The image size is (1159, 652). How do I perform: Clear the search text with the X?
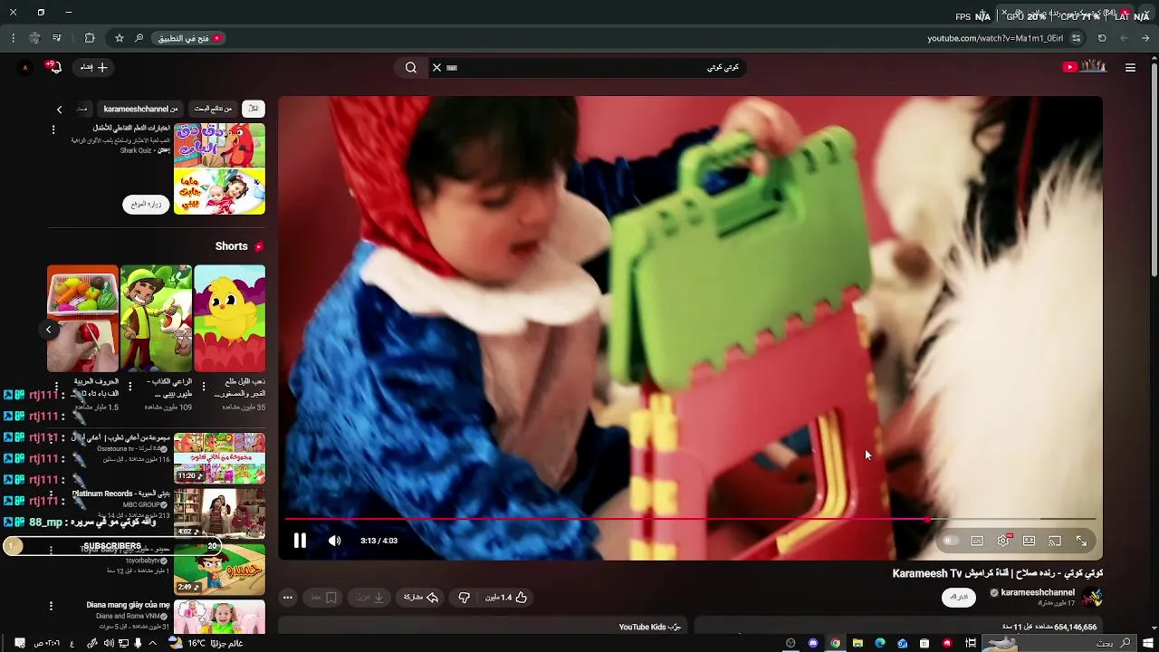tap(436, 67)
